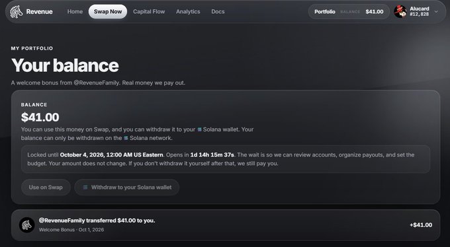Open the Welcome Bonus transfer entry
The image size is (450, 247).
226,225
